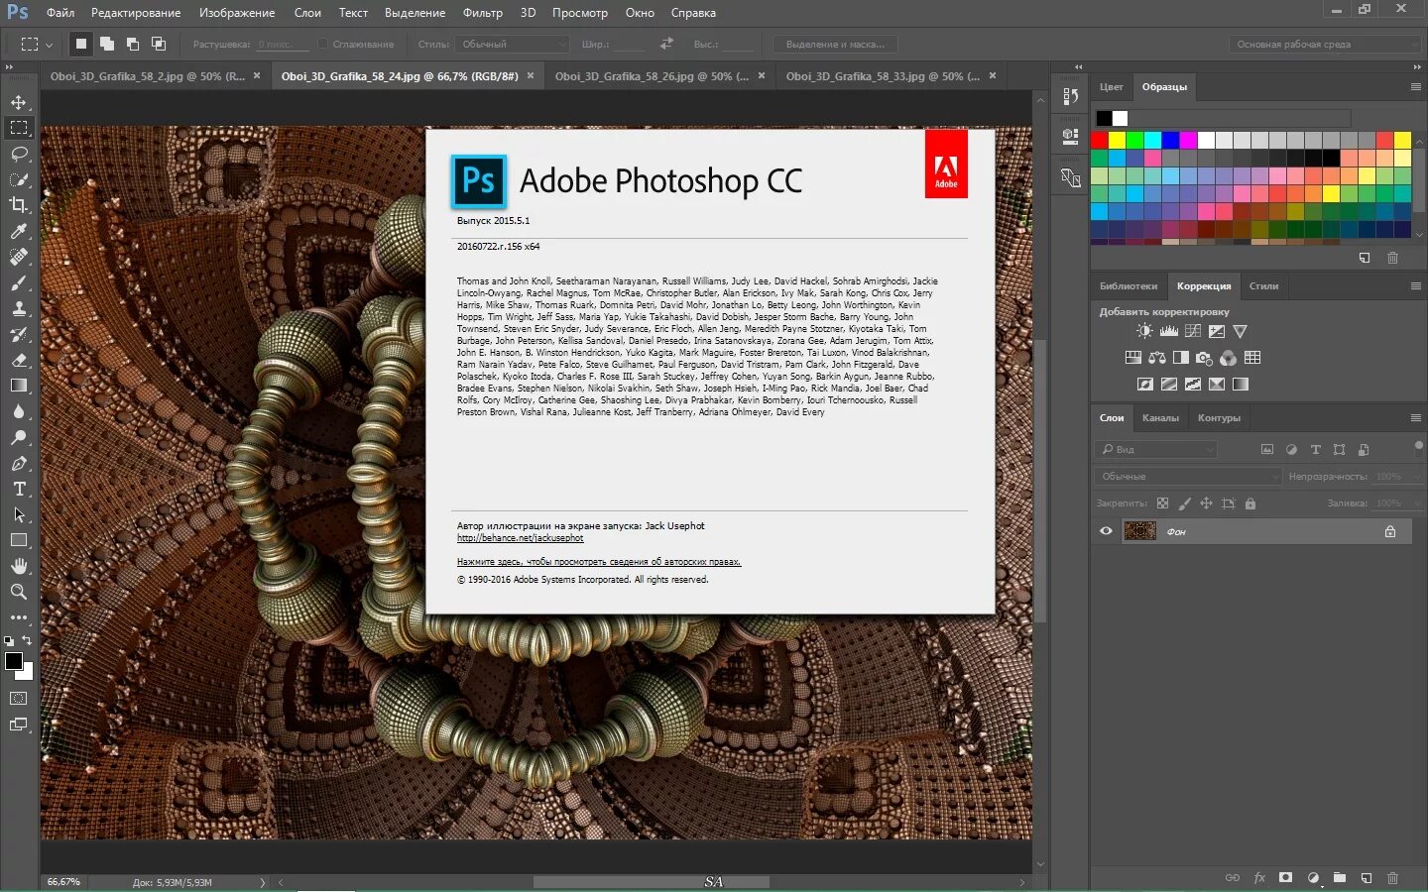1428x892 pixels.
Task: Open the marquee tool preset picker arrow
Action: click(49, 45)
